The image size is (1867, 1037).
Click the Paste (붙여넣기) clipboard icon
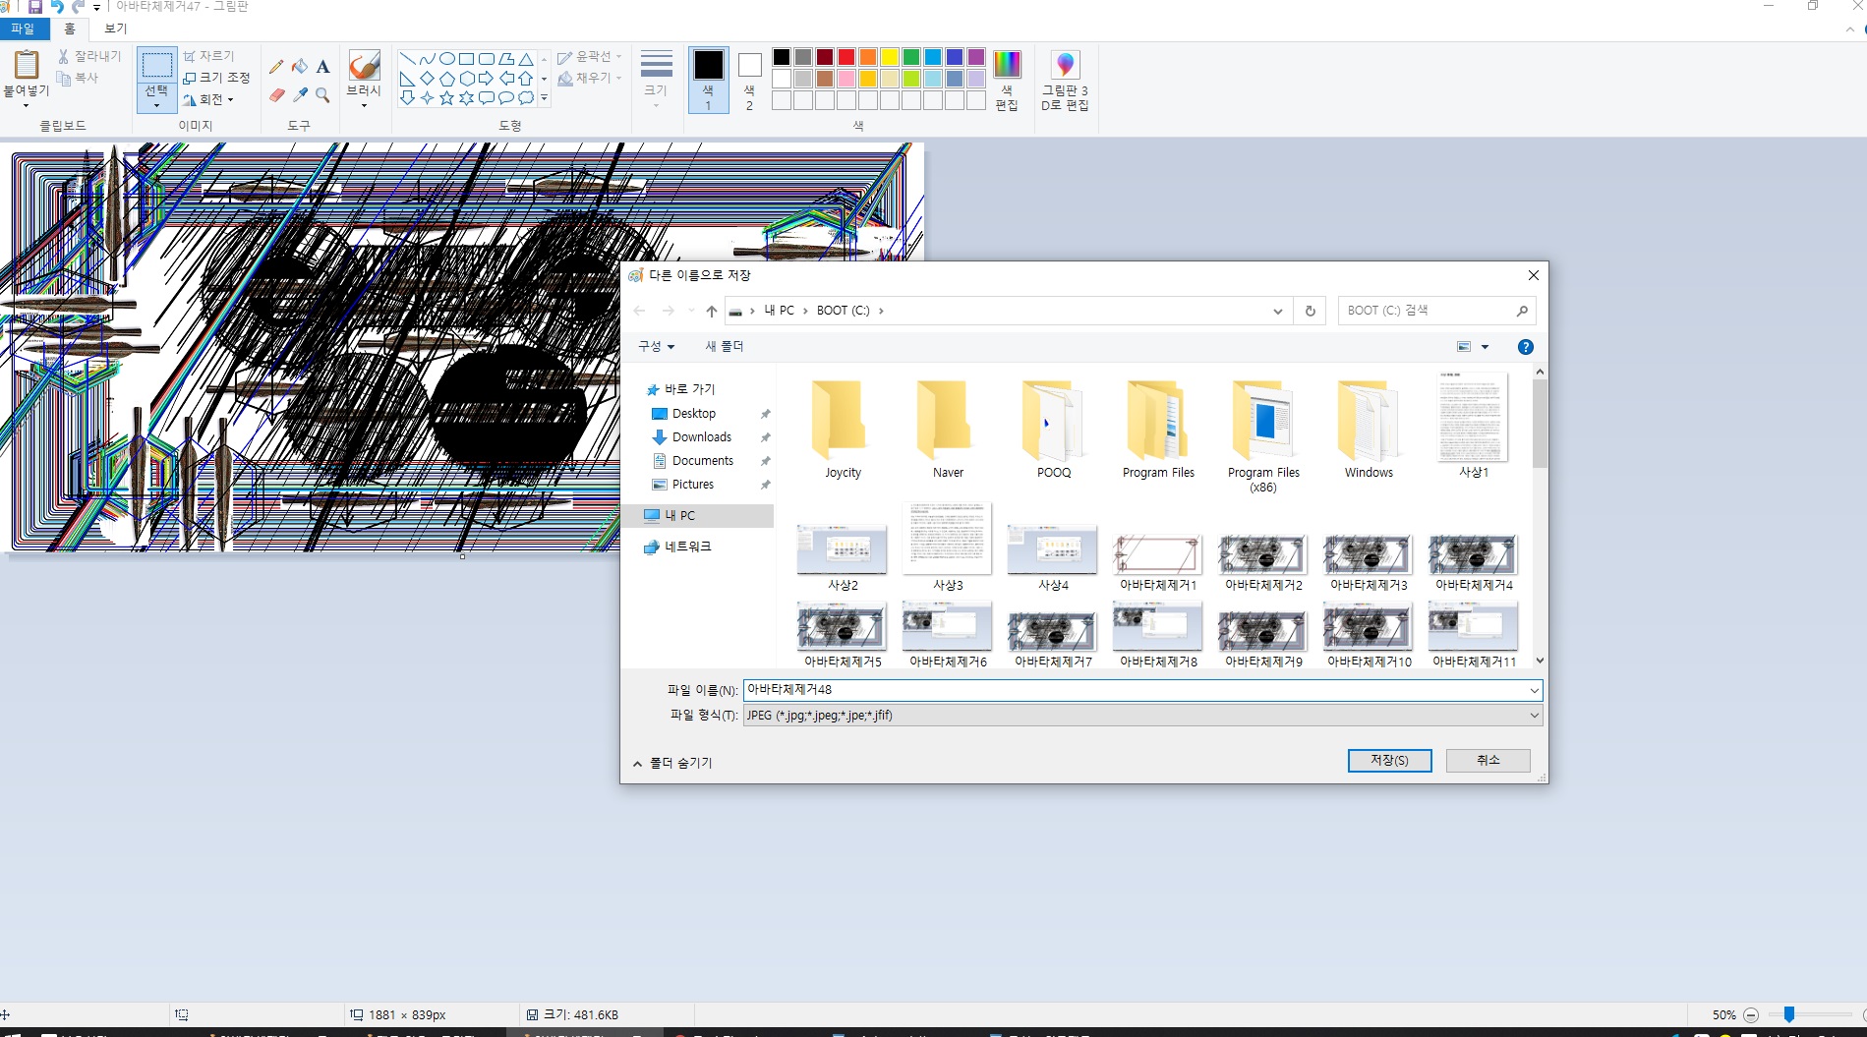pos(27,65)
